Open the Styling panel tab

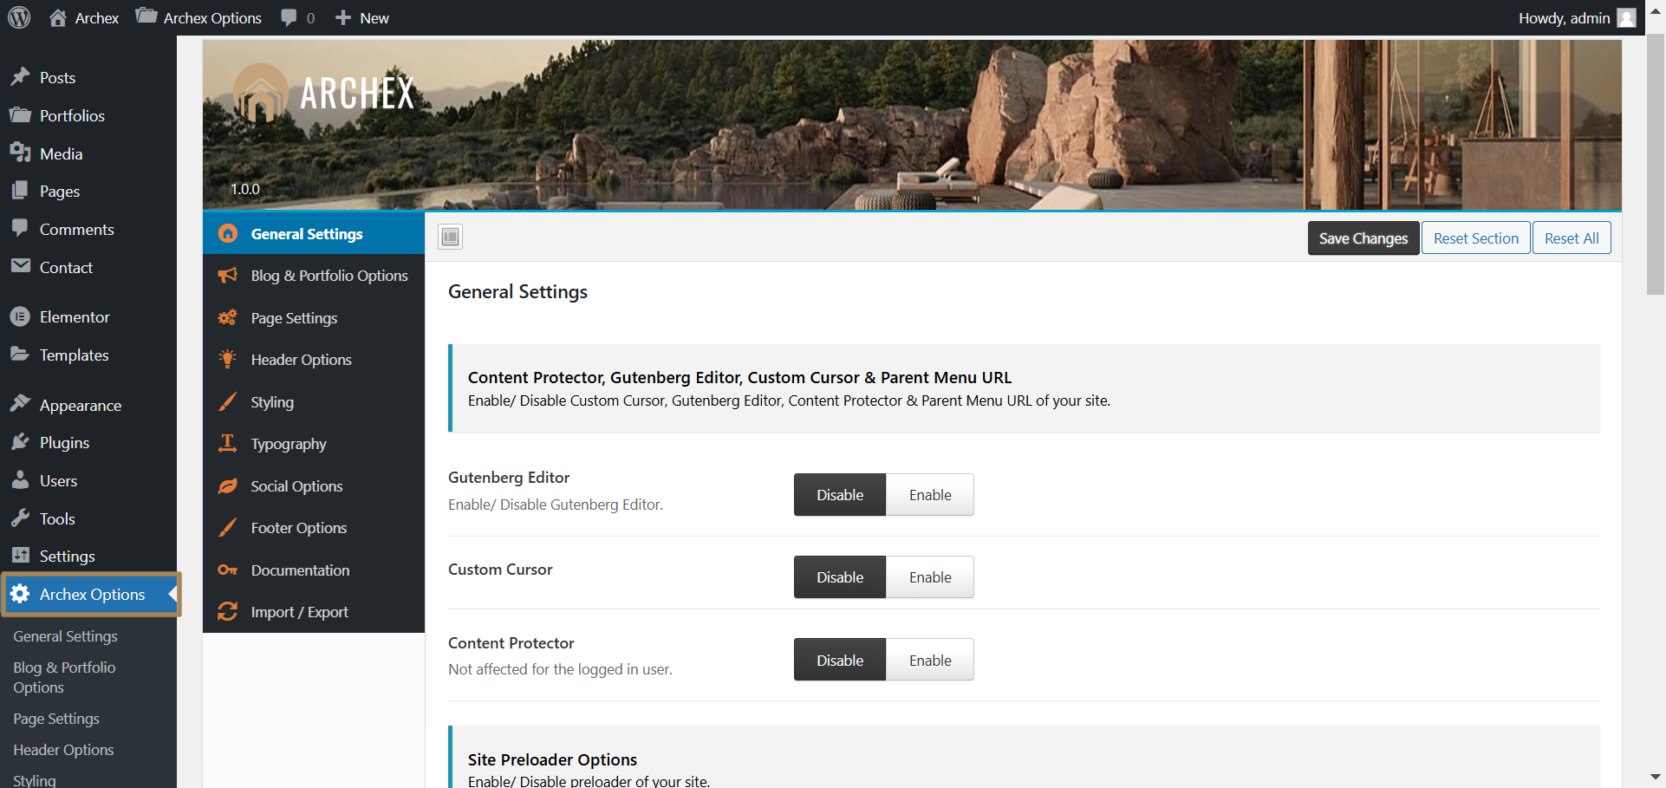[314, 402]
